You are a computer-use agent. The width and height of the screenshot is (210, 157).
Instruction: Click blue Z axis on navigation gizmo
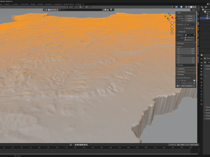(x=169, y=14)
